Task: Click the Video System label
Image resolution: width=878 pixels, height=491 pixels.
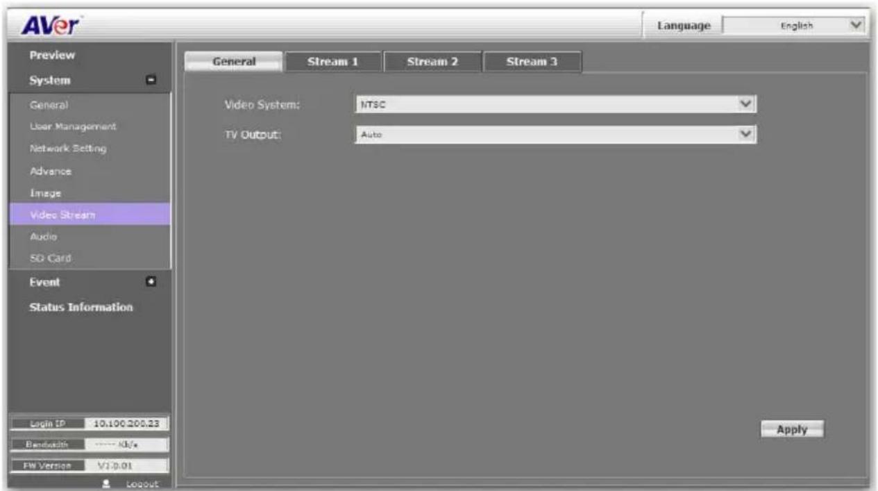Action: pos(261,105)
